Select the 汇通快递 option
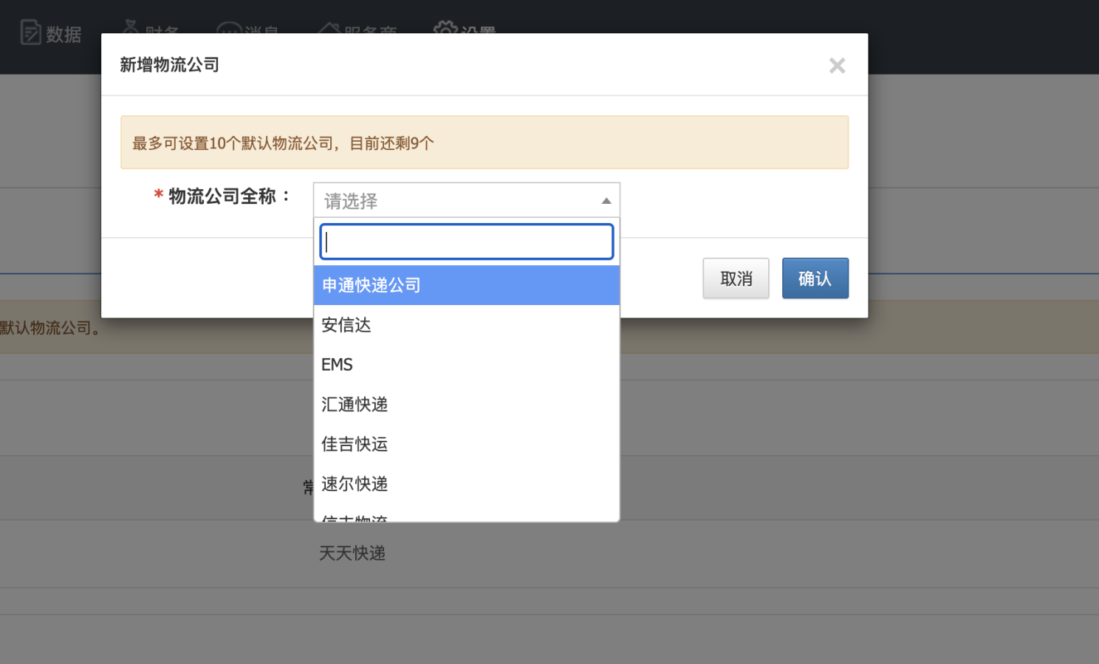Viewport: 1099px width, 664px height. coord(466,405)
